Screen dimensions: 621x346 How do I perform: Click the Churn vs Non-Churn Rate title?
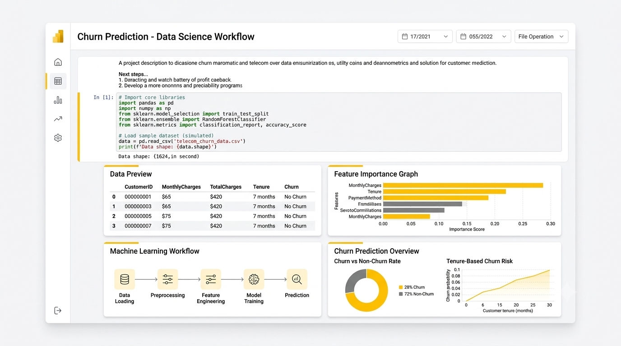[367, 261]
